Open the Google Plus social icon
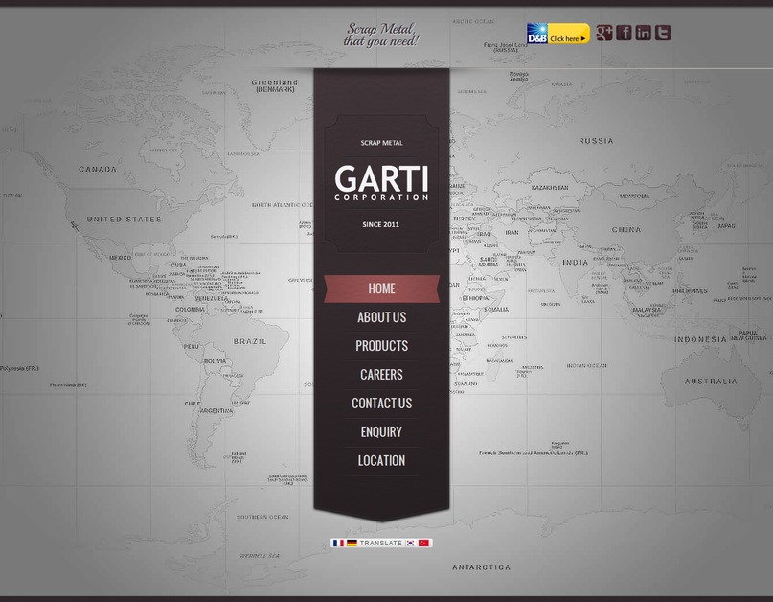This screenshot has height=602, width=773. click(603, 33)
